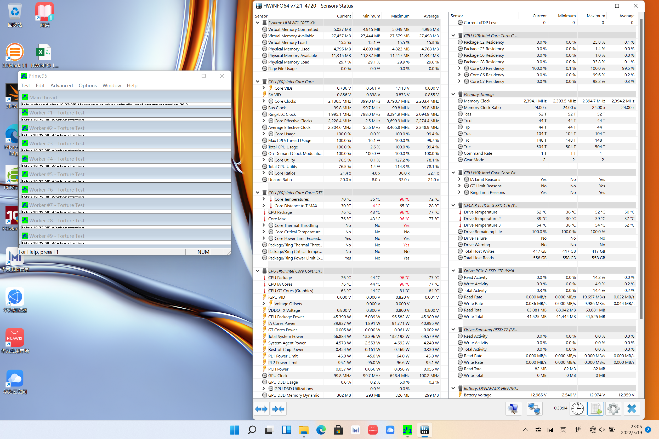Click the expand columns left-right arrows button
Viewport: 659px width, 439px height.
tap(261, 409)
